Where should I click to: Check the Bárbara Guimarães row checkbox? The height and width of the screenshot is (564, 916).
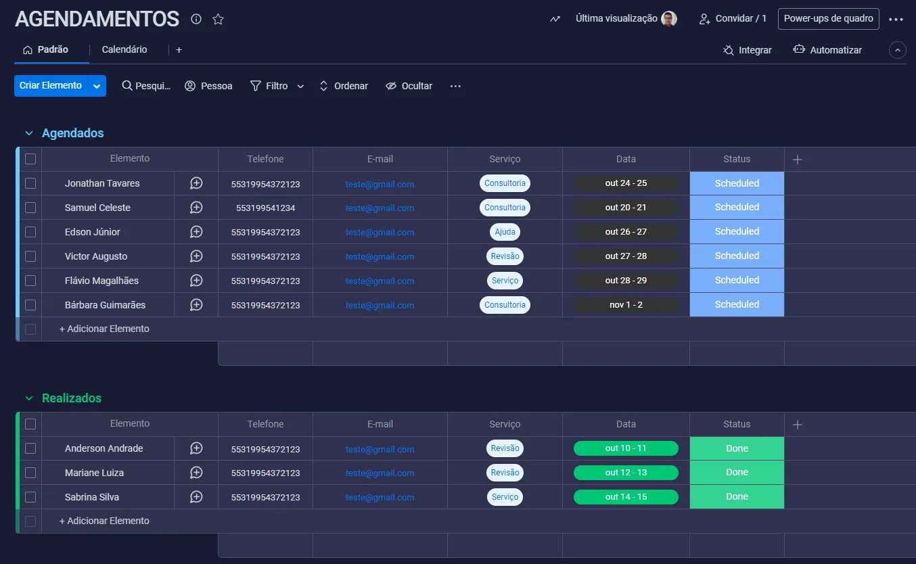[x=30, y=305]
